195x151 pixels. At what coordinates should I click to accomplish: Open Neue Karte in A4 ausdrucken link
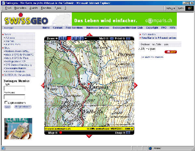click(x=159, y=38)
